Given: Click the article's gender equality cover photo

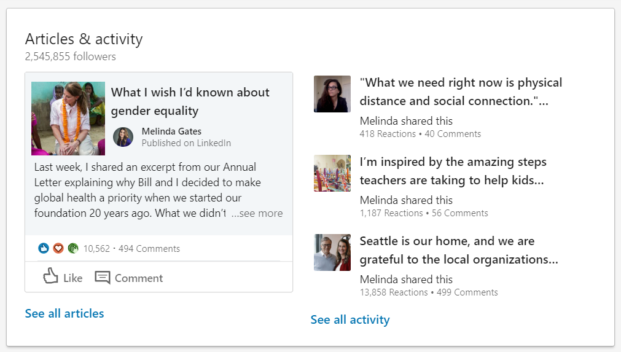Looking at the screenshot, I should click(68, 119).
